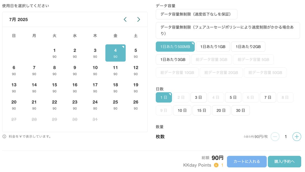Pick July 17 on the calendar
This screenshot has height=172, width=305.
95,87
